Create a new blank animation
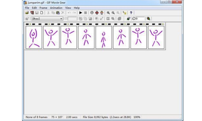 (x=42, y=13)
